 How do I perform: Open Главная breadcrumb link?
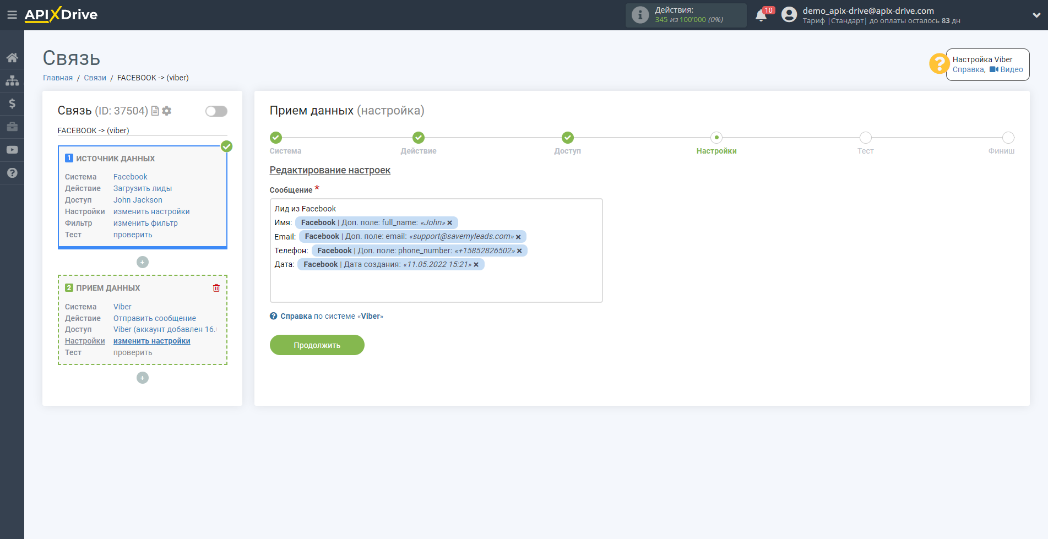coord(58,78)
